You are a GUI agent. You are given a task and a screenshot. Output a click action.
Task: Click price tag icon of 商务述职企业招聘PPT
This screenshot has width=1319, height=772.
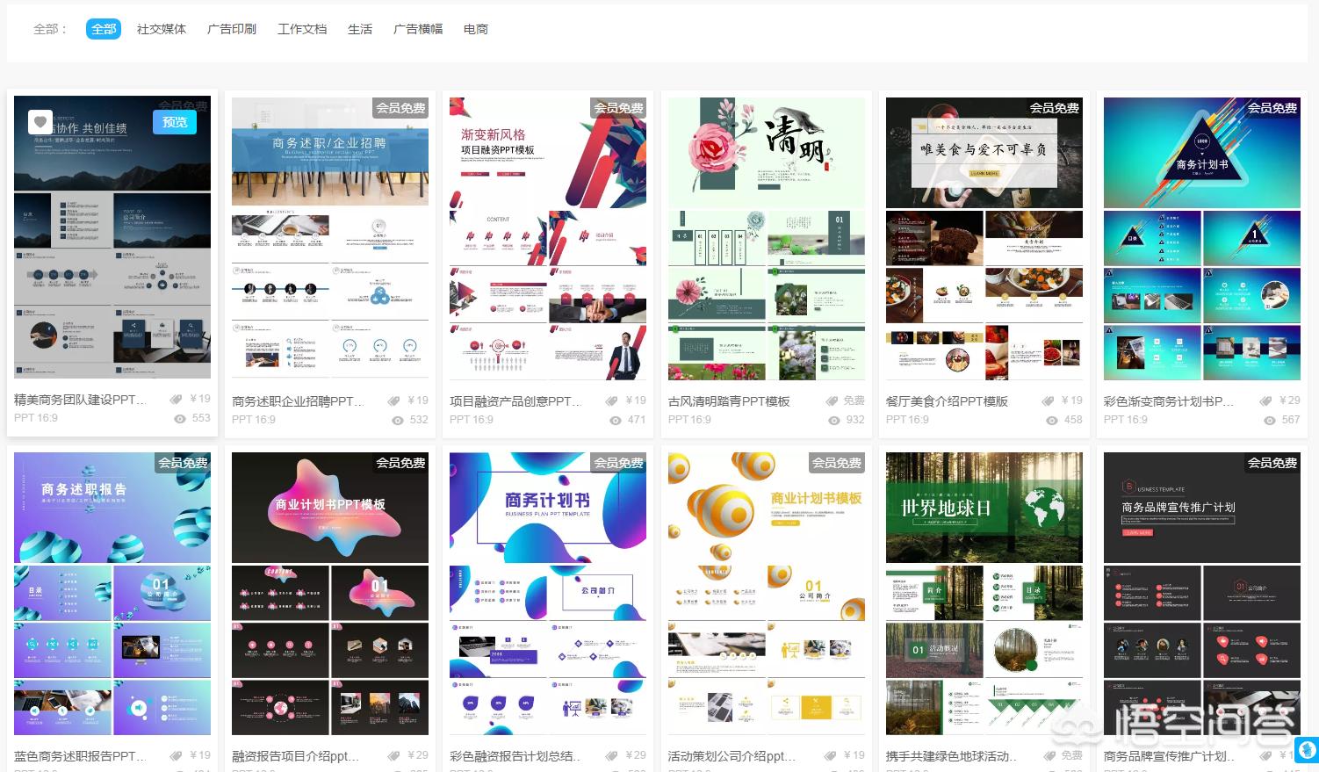pyautogui.click(x=394, y=401)
